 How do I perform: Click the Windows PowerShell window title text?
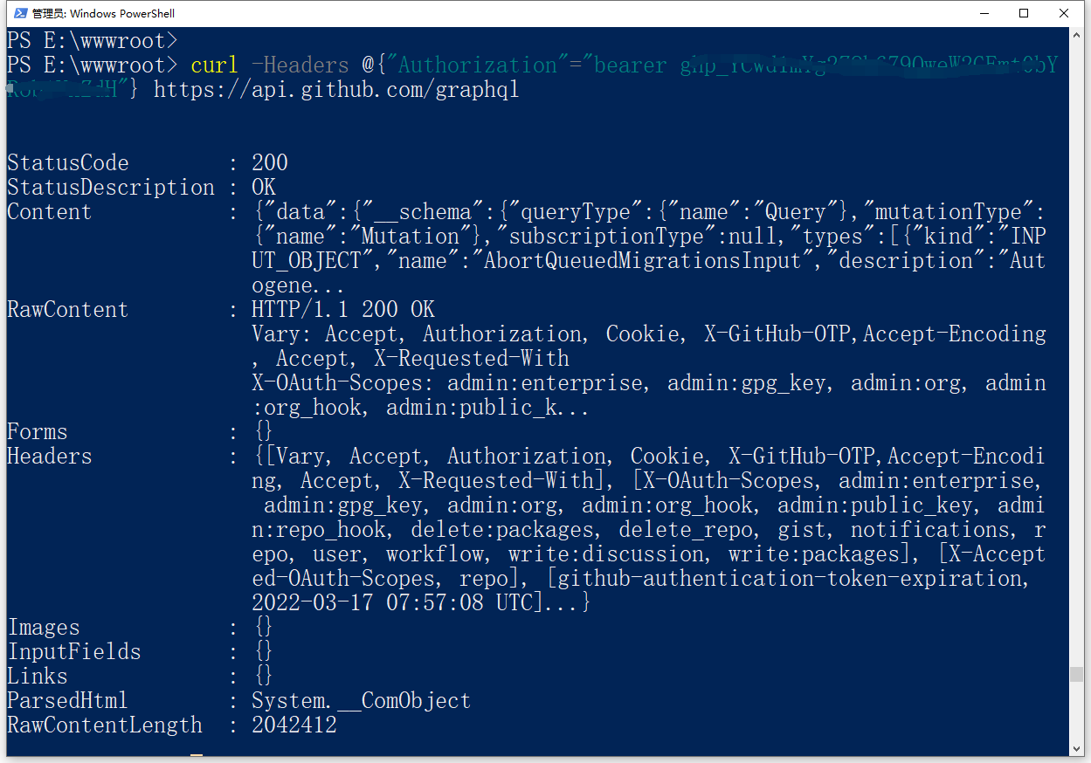pos(103,13)
